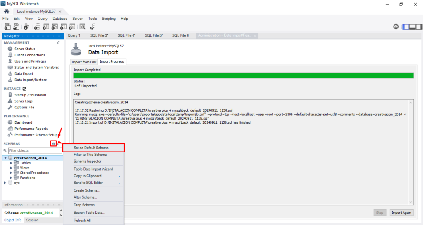Open the home screen tab icon

(7, 11)
